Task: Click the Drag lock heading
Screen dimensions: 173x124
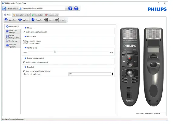Action: [31, 67]
